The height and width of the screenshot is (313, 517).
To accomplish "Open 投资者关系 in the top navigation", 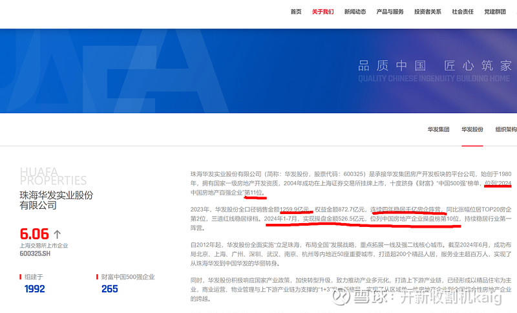I will tap(428, 12).
